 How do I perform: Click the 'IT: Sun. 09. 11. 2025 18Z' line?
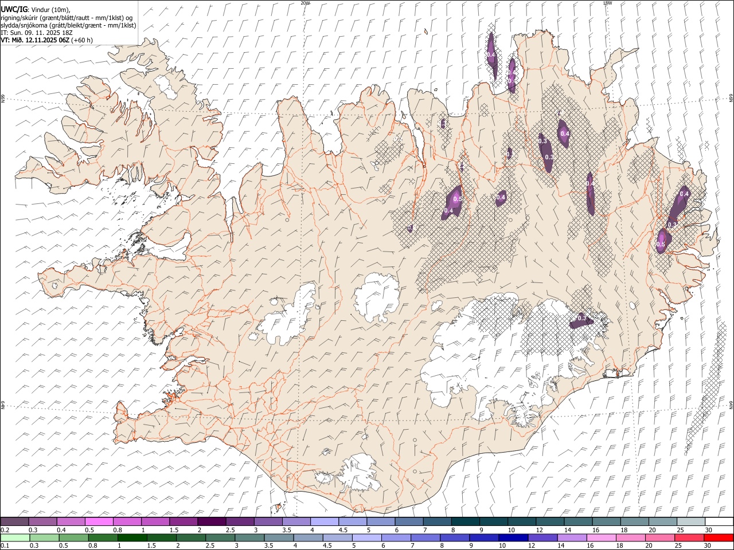click(x=37, y=33)
